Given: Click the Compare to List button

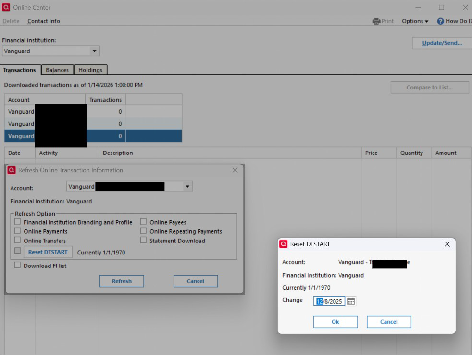Looking at the screenshot, I should (430, 88).
